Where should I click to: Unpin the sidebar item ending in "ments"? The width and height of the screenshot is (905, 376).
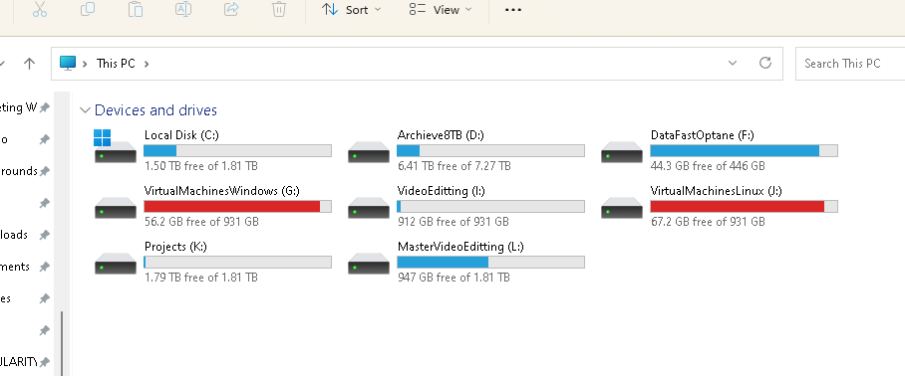point(45,268)
